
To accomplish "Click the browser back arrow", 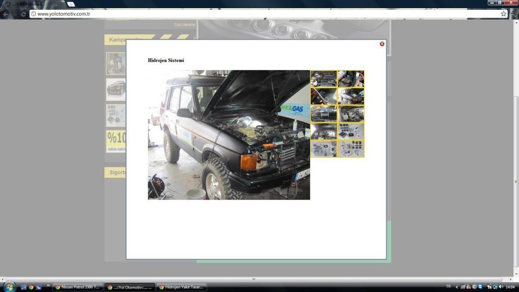I will pyautogui.click(x=6, y=14).
